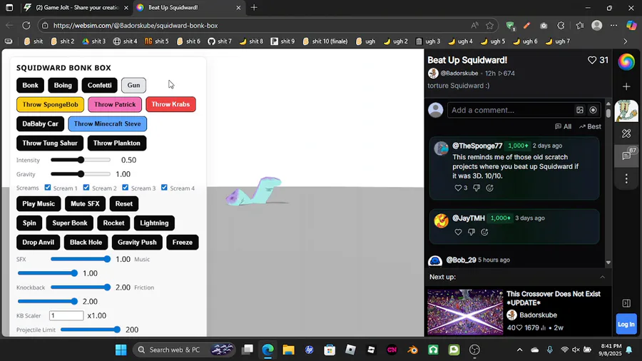Show more bookmarks with right chevron
Screen dimensions: 642x361
625,41
